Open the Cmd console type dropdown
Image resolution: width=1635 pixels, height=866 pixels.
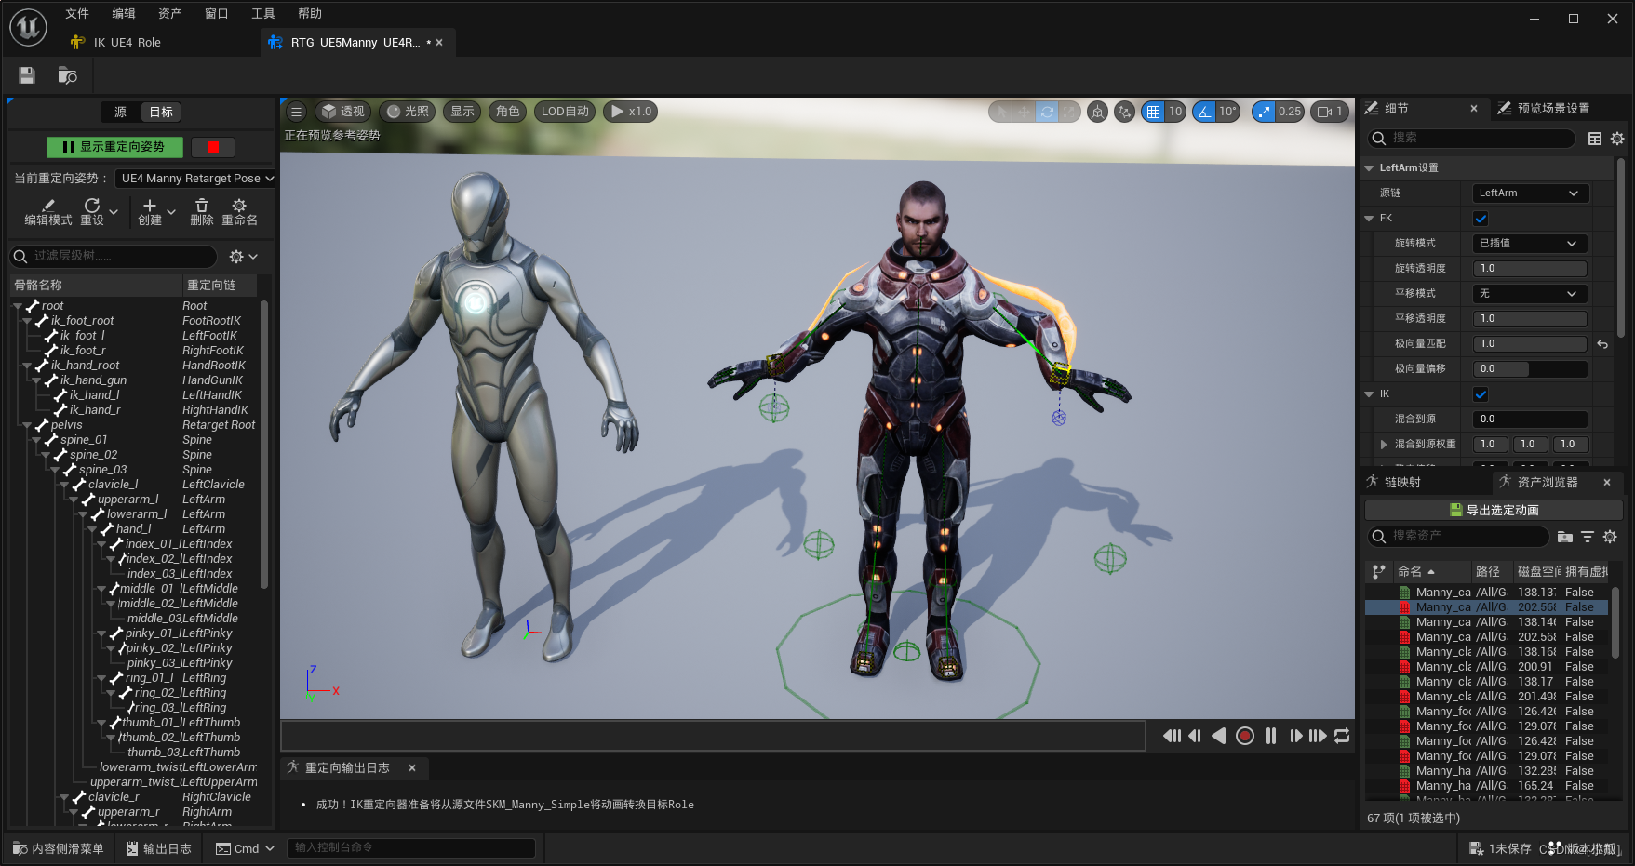246,848
